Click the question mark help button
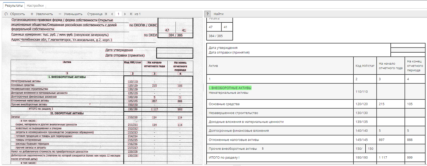This screenshot has height=166, width=427. [x=207, y=14]
